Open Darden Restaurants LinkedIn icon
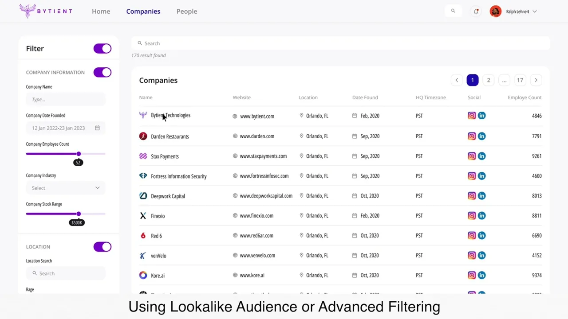The image size is (568, 319). [482, 136]
